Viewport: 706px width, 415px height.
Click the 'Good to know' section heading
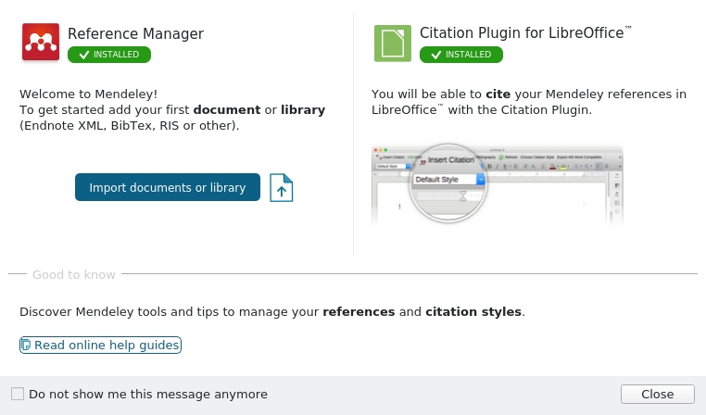click(74, 275)
